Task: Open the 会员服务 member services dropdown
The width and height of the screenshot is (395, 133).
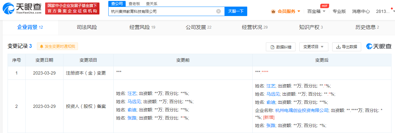Action: (x=286, y=11)
